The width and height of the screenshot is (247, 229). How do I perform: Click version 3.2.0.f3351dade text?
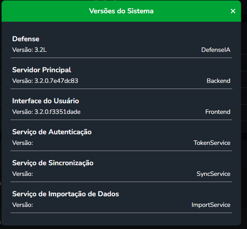point(46,112)
